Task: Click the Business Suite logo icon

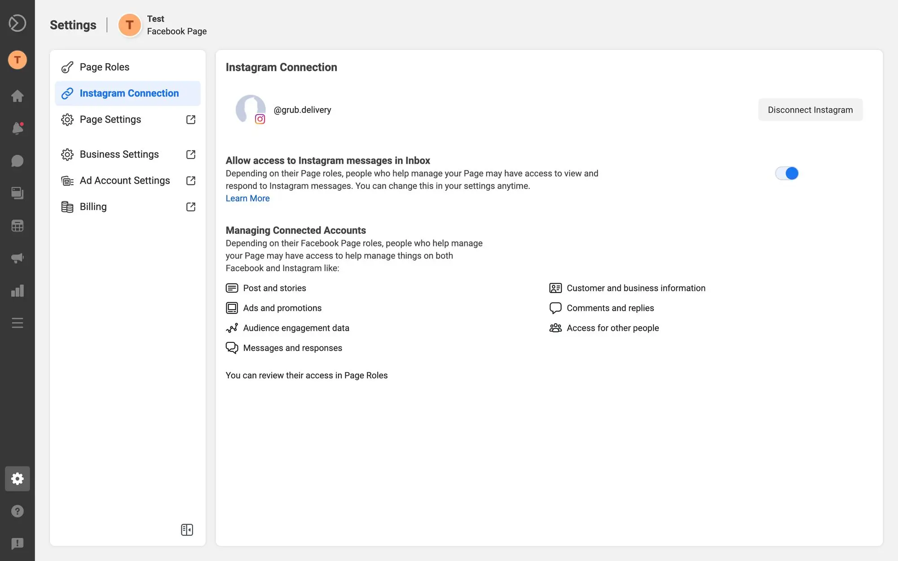Action: (x=17, y=23)
